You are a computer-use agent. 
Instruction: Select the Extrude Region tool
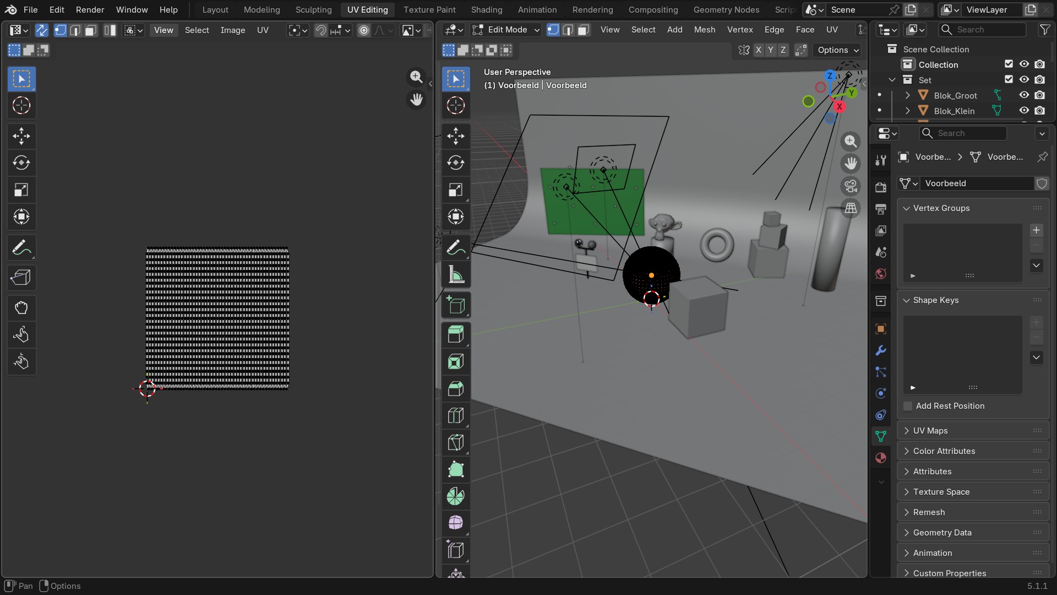[x=456, y=334]
